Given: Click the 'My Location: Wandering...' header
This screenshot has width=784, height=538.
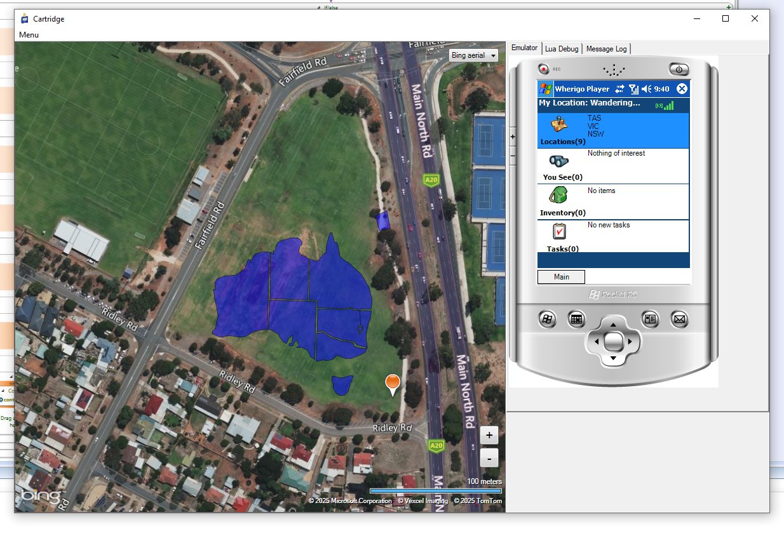Looking at the screenshot, I should pyautogui.click(x=590, y=103).
